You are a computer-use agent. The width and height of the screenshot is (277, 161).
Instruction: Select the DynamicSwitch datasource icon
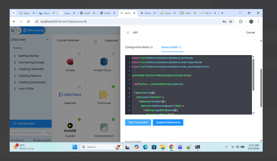(x=104, y=128)
